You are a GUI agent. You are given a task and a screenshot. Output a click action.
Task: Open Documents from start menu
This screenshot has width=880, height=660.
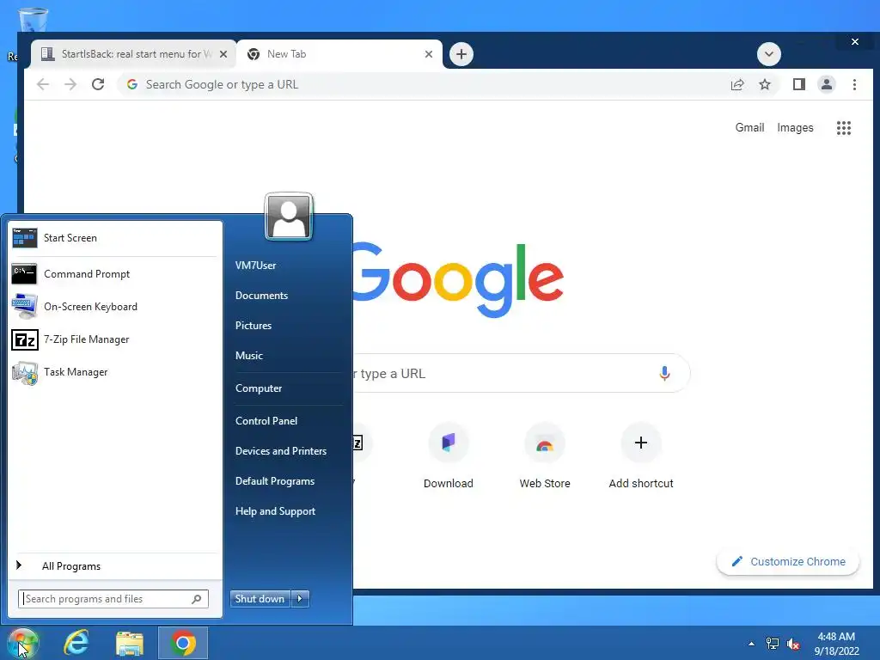[x=261, y=296]
